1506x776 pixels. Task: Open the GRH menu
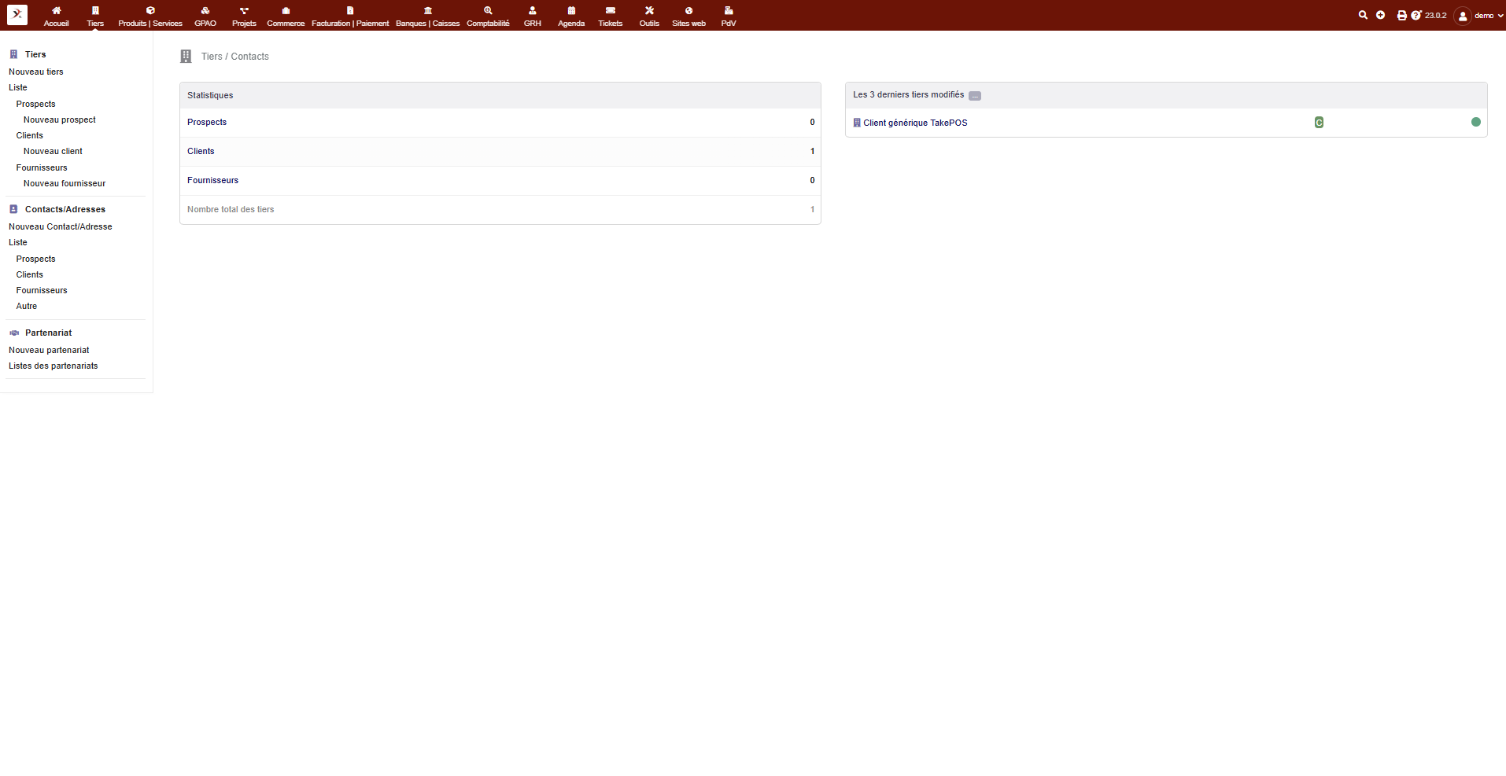[533, 16]
